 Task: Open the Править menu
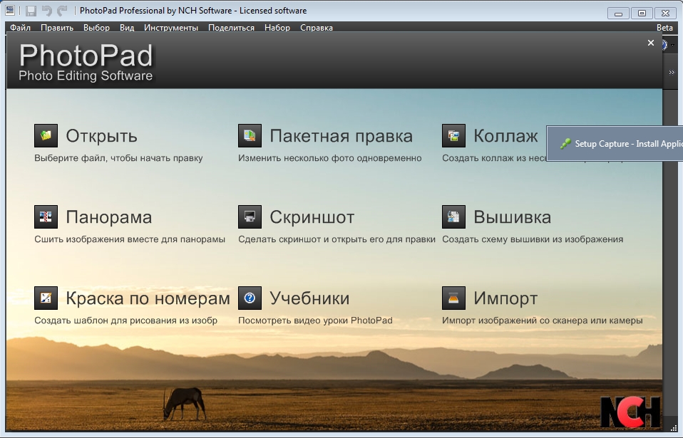point(57,27)
